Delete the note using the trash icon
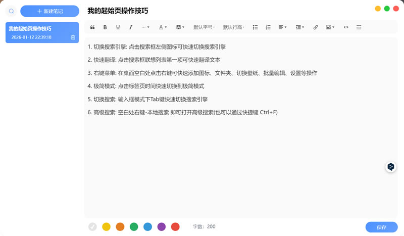 pos(73,37)
